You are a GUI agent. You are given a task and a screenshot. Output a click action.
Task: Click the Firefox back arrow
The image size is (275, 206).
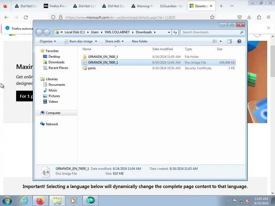click(6, 17)
